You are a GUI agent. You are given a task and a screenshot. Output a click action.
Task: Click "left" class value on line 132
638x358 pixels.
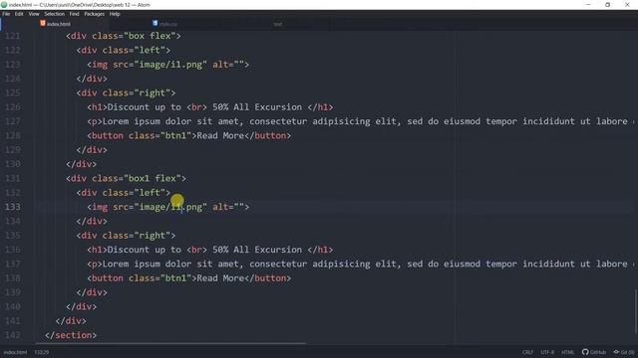pos(150,192)
